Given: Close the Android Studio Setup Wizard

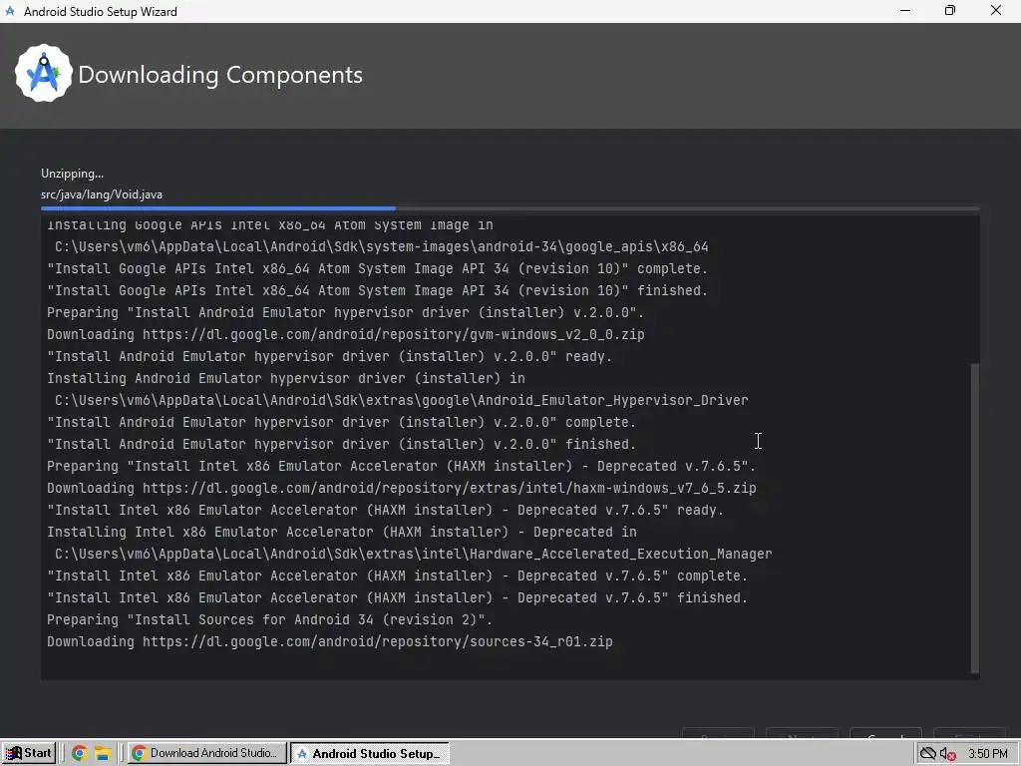Looking at the screenshot, I should (996, 10).
